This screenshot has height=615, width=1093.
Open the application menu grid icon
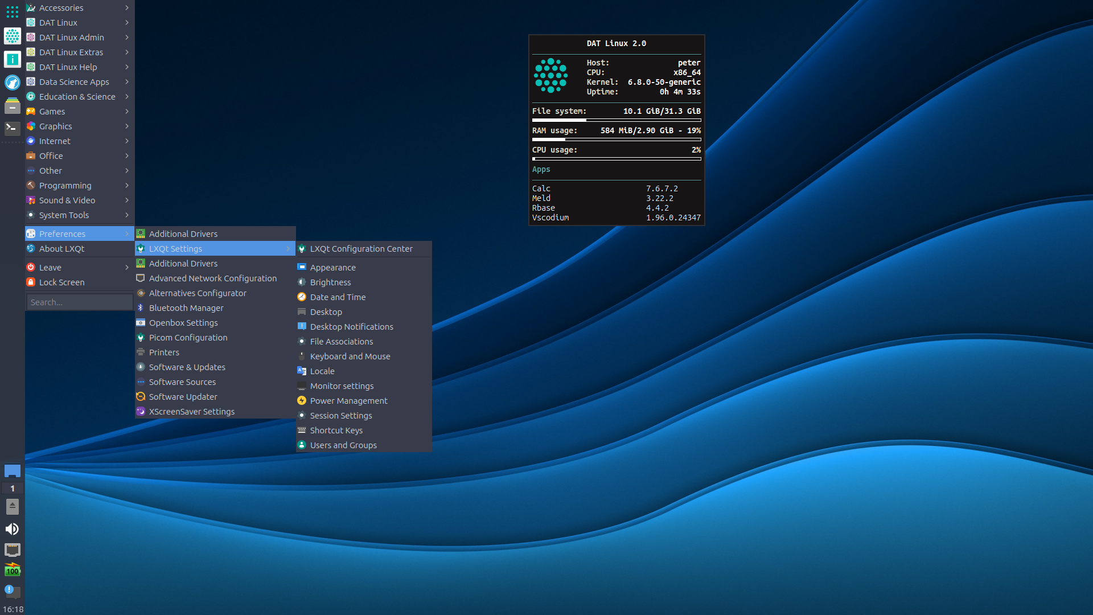point(12,11)
